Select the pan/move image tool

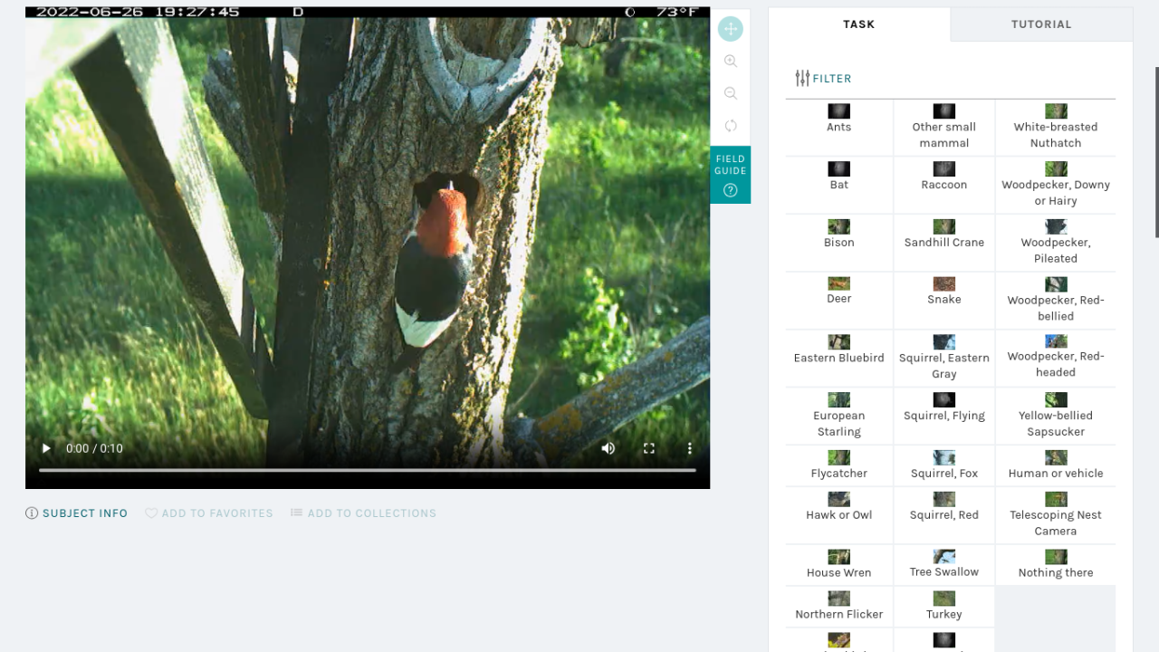[x=731, y=29]
